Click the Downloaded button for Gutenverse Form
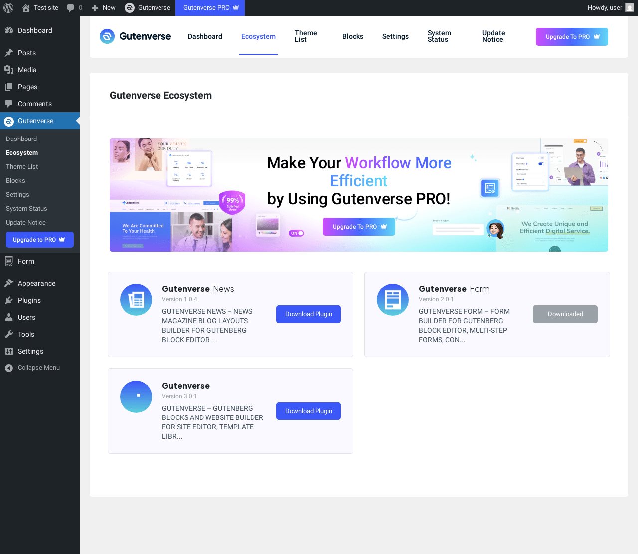 pos(565,314)
